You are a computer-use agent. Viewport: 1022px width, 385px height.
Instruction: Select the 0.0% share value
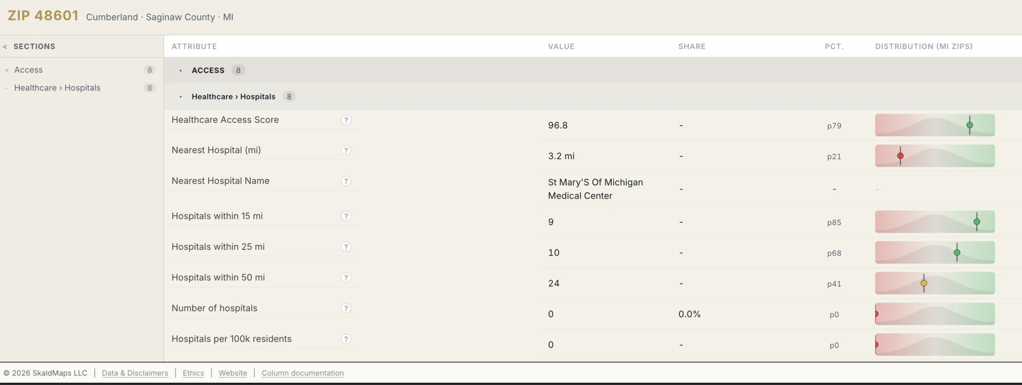click(x=689, y=314)
